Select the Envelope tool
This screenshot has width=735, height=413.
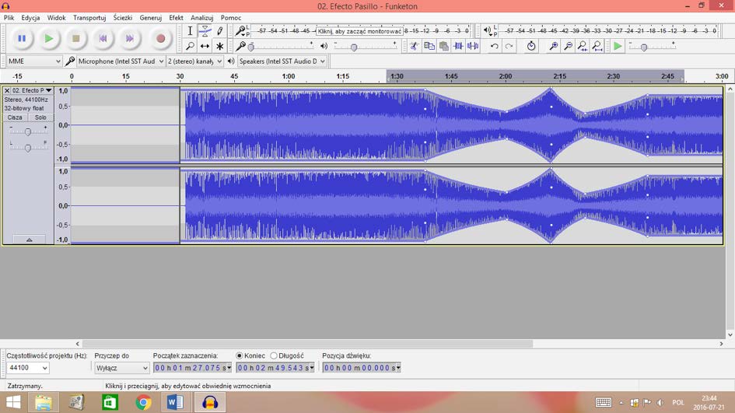click(x=205, y=31)
